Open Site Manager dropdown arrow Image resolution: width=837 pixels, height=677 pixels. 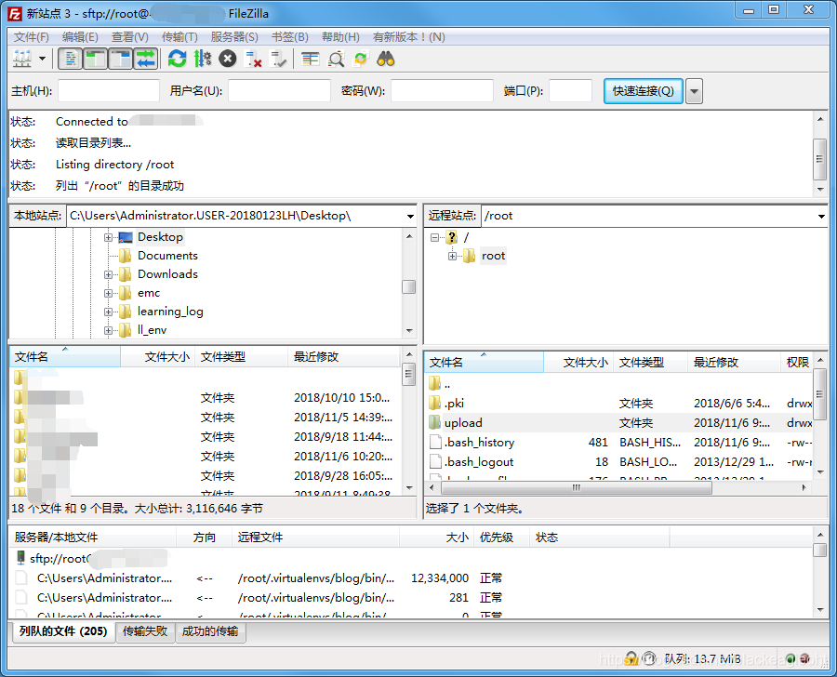[42, 59]
